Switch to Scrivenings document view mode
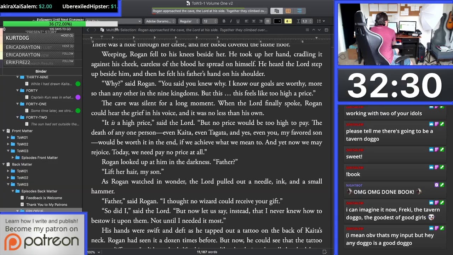This screenshot has width=453, height=255. pos(277,11)
